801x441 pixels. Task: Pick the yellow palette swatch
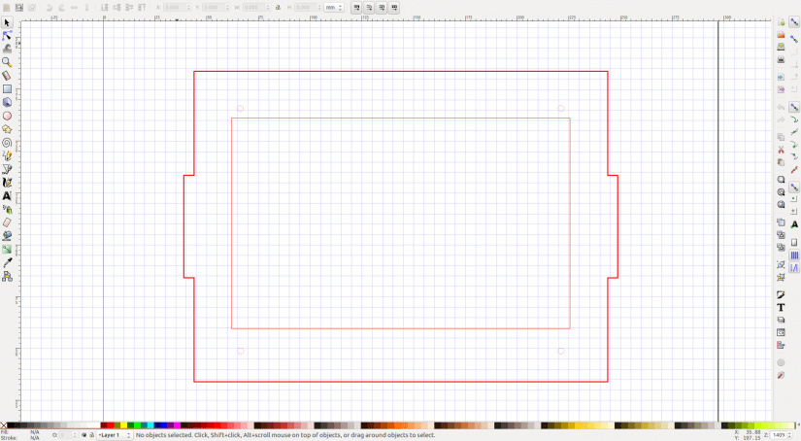[x=123, y=425]
